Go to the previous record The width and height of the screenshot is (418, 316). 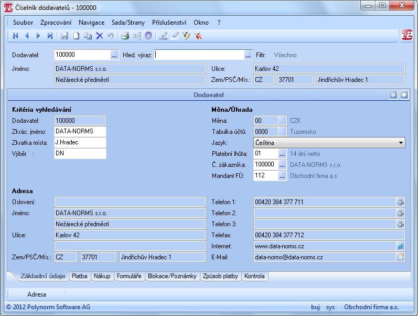[x=27, y=36]
